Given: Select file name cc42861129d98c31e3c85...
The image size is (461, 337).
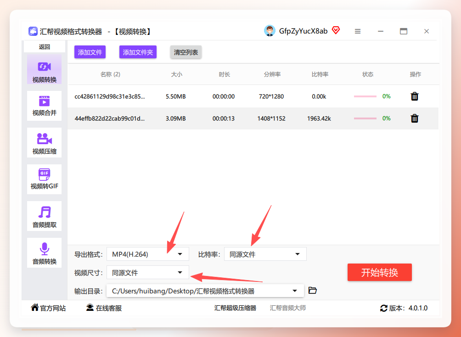Looking at the screenshot, I should [x=110, y=96].
